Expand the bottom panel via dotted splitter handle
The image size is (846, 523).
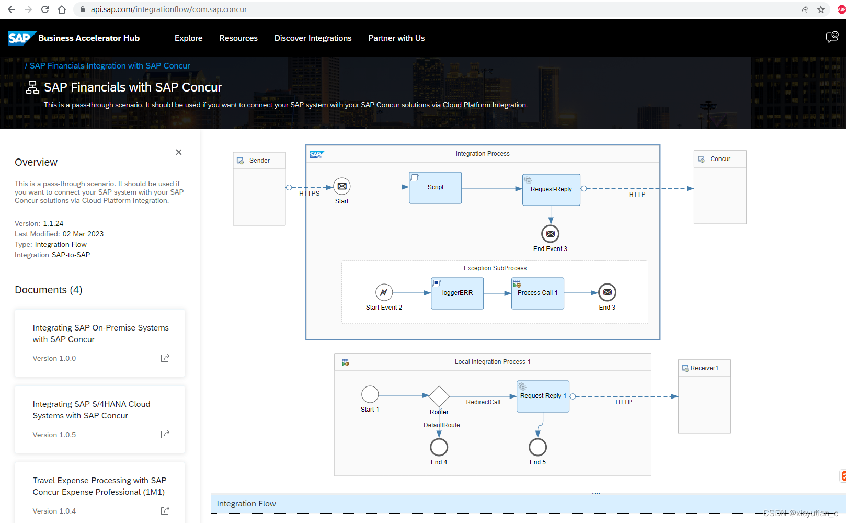coord(596,494)
